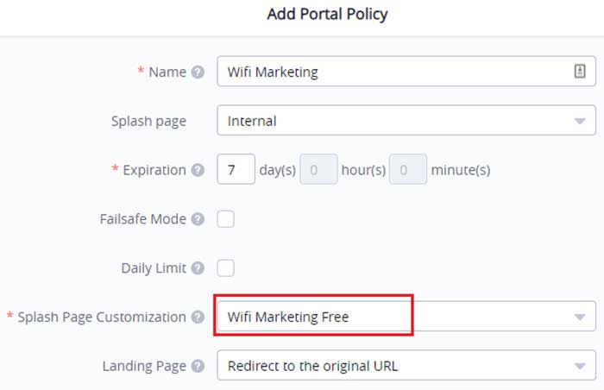This screenshot has height=390, width=604.
Task: Click the Landing Page dropdown arrow
Action: click(580, 366)
